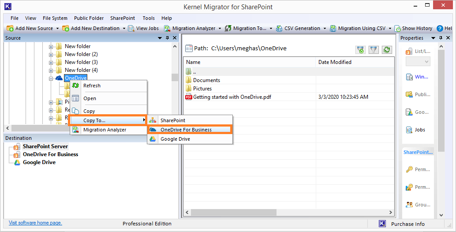Choose Open in the context menu
456x232 pixels.
109,98
